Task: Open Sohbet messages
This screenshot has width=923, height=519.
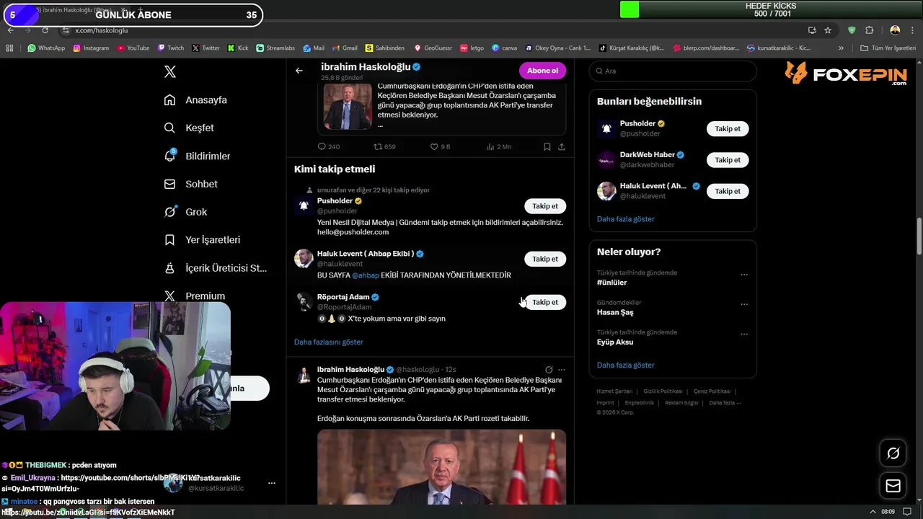Action: 190,184
